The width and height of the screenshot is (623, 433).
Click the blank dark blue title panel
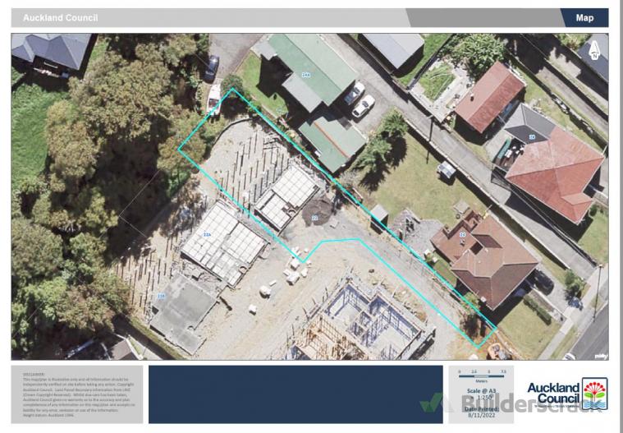click(295, 394)
